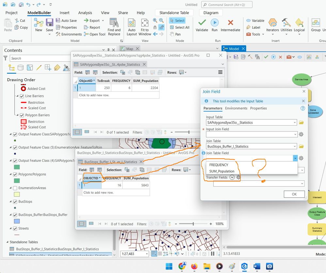Click Find and Replace icon
326x273 pixels.
point(114,23)
